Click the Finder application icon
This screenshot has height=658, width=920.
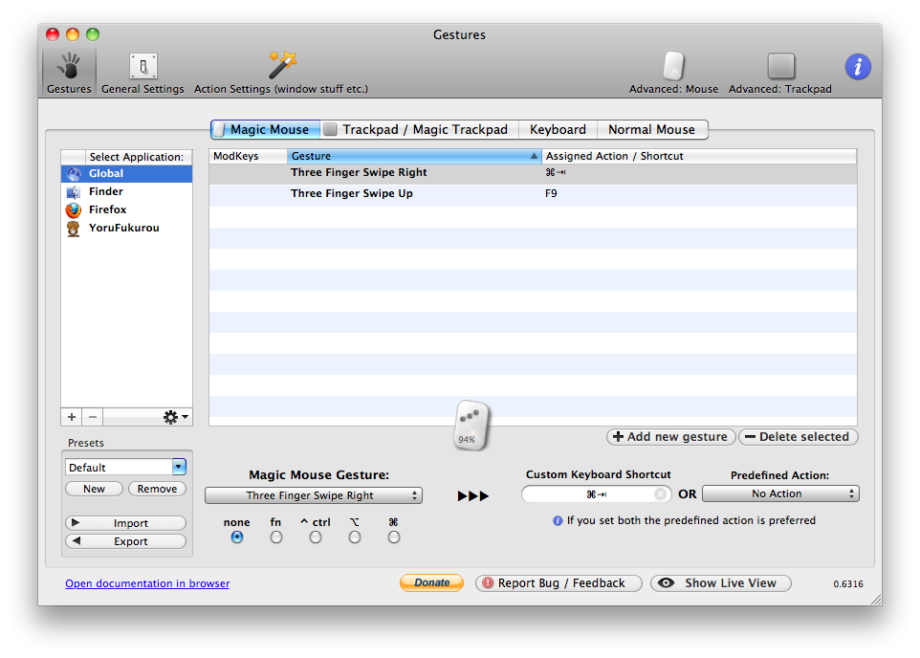(x=74, y=192)
